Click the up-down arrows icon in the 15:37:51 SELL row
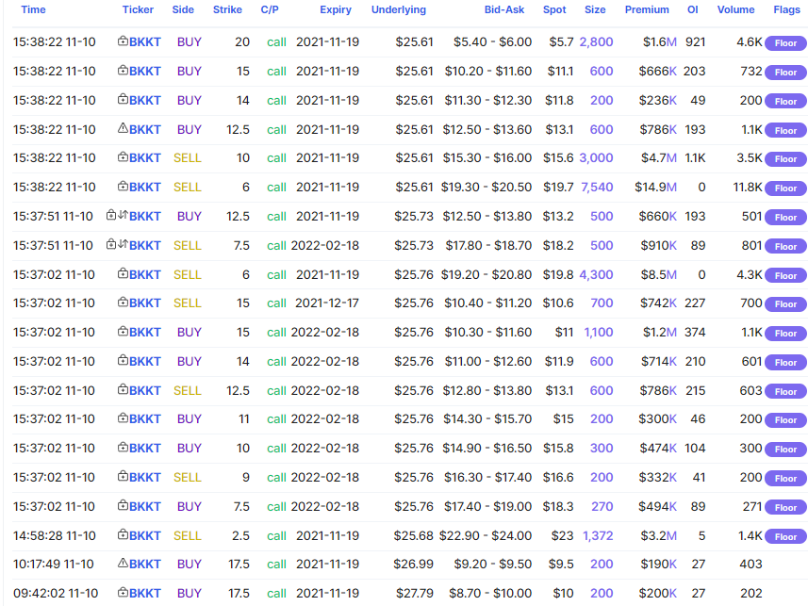This screenshot has height=606, width=808. (x=123, y=244)
